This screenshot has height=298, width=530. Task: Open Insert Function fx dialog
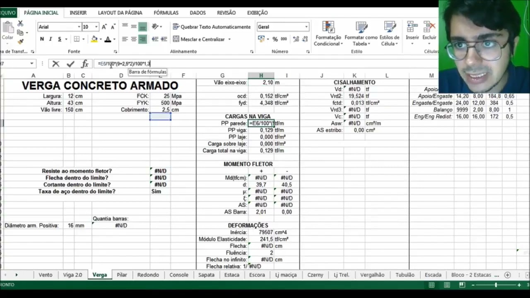pyautogui.click(x=85, y=64)
